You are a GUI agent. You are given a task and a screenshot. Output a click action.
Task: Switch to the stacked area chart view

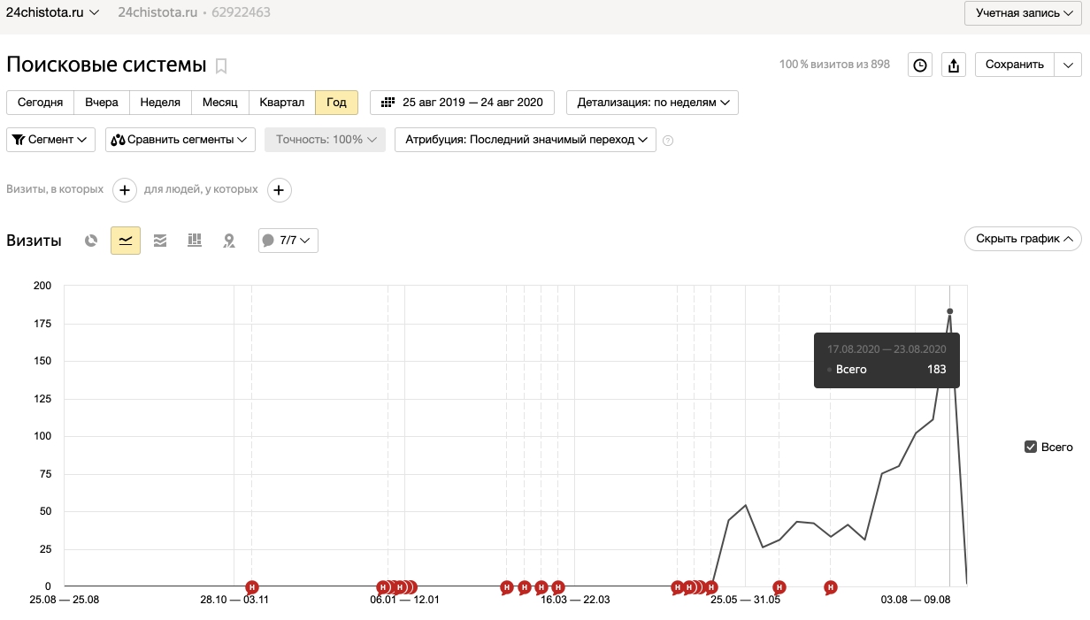click(160, 241)
